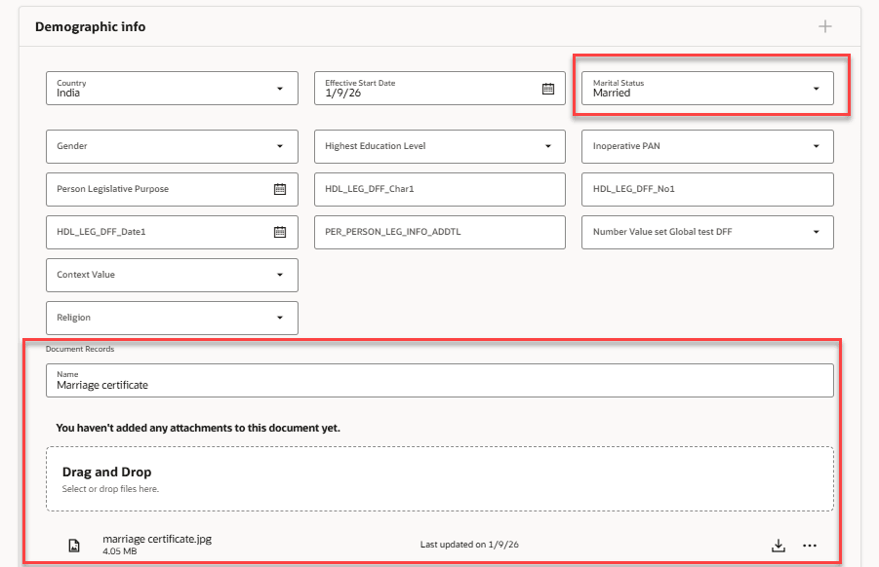
Task: Open the Context Value dropdown
Action: point(283,275)
